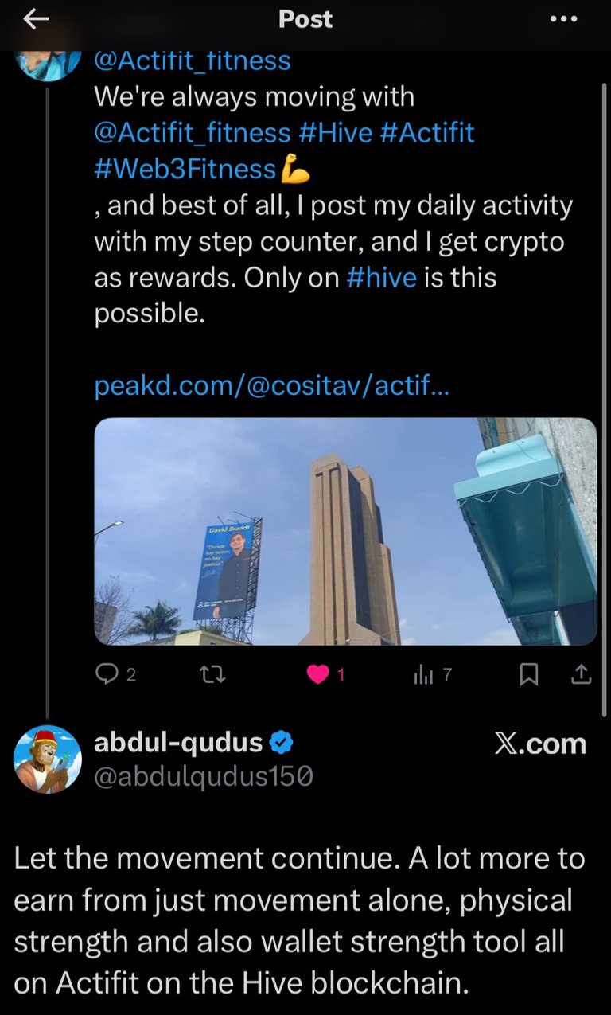Tap the @Actifit_fitness mention in post text
Viewport: 611px width, 1015px height.
pyautogui.click(x=193, y=132)
